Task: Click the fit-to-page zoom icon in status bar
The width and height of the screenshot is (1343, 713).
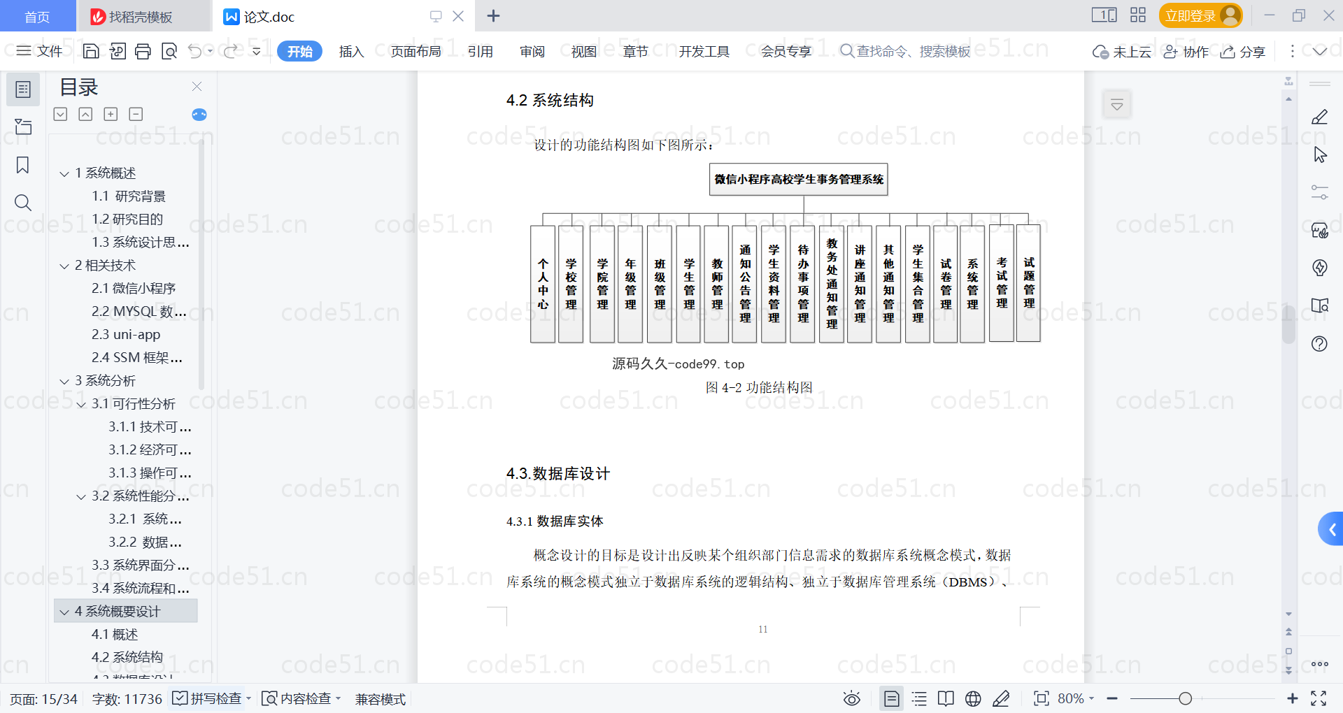Action: (x=1042, y=698)
